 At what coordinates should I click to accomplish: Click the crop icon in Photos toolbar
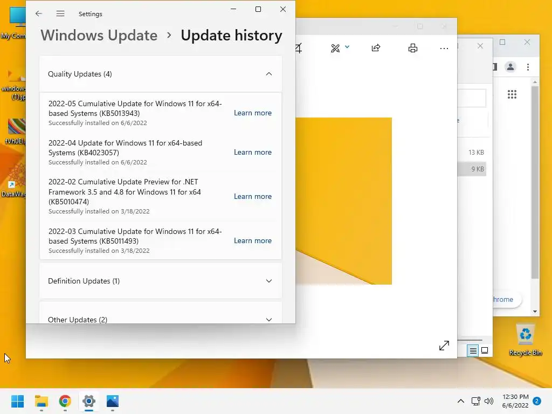click(x=299, y=48)
